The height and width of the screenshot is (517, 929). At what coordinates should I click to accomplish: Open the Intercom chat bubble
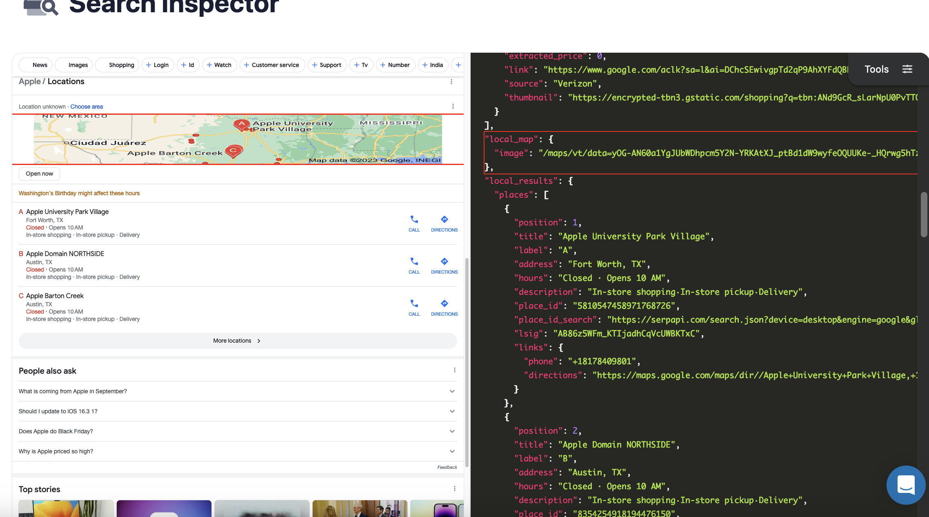point(906,485)
